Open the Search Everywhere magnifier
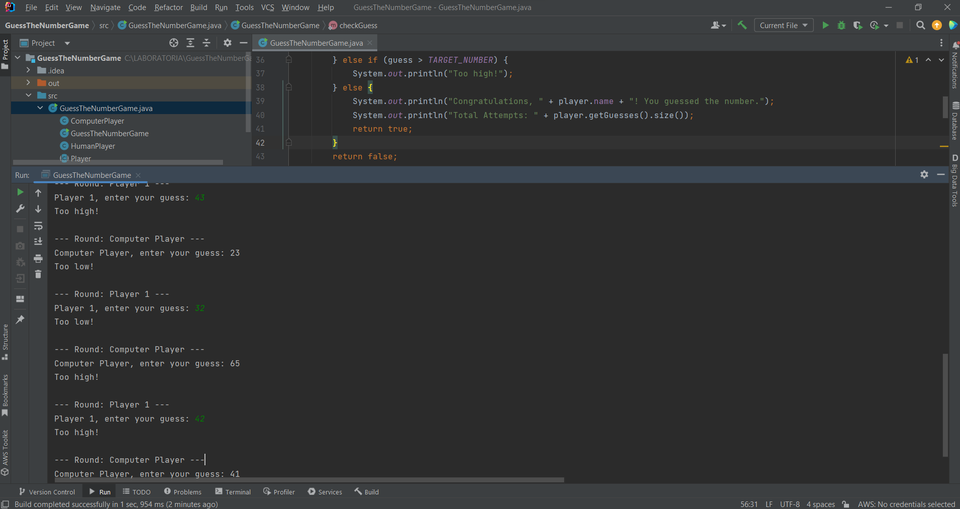Viewport: 960px width, 509px height. (920, 25)
